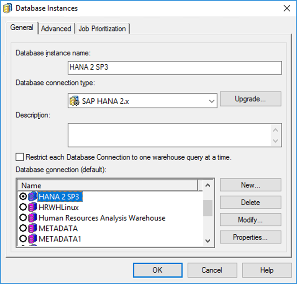Select Human Resources Analysis Warehouse entry text
The height and width of the screenshot is (284, 297).
coord(102,218)
